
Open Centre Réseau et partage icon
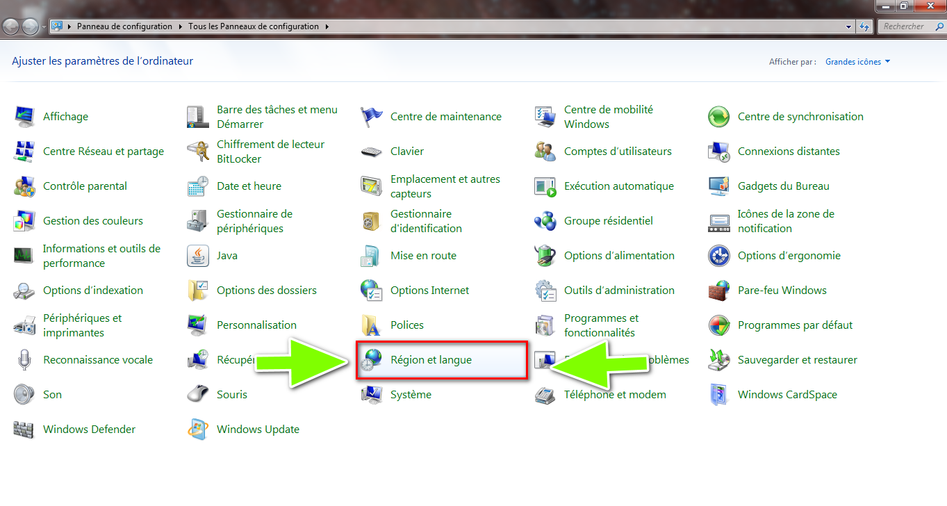[24, 152]
